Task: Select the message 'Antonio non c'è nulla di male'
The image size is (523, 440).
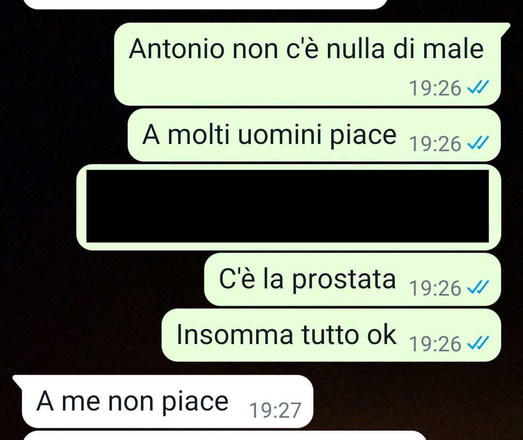Action: [308, 64]
